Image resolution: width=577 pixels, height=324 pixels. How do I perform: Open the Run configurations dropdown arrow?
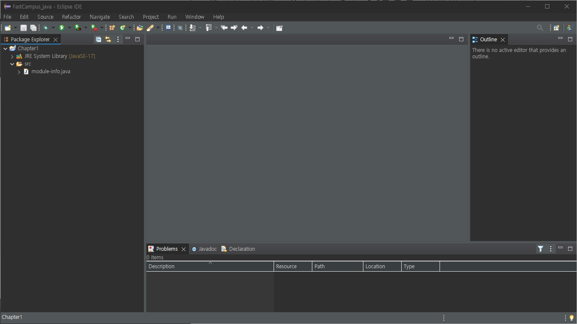pyautogui.click(x=69, y=28)
